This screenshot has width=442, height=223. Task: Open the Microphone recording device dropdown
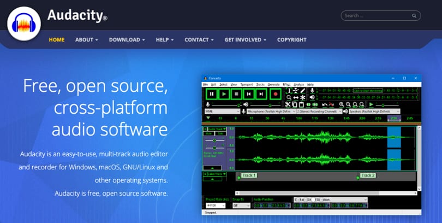click(271, 111)
